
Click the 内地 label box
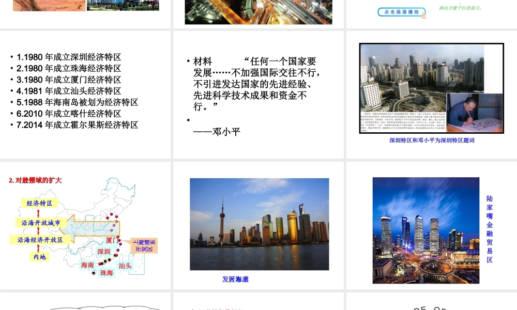pyautogui.click(x=40, y=257)
